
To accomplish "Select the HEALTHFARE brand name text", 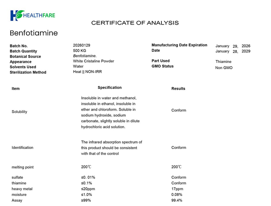I will (39, 15).
